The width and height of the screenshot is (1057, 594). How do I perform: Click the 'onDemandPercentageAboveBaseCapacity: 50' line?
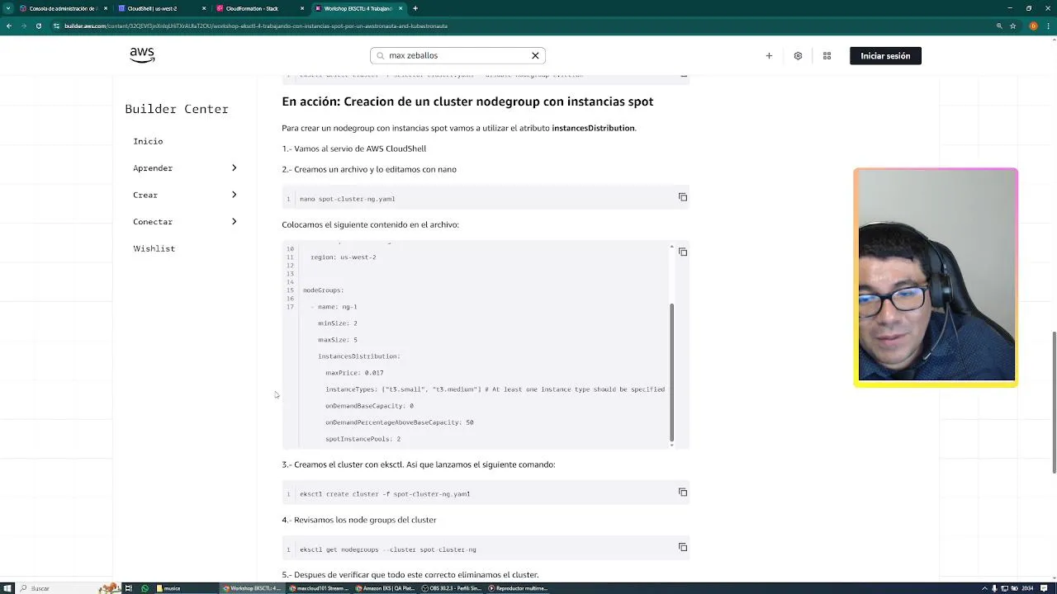tap(400, 422)
